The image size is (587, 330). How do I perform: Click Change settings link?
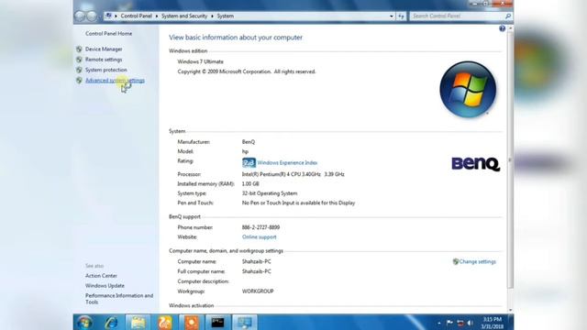pos(478,261)
